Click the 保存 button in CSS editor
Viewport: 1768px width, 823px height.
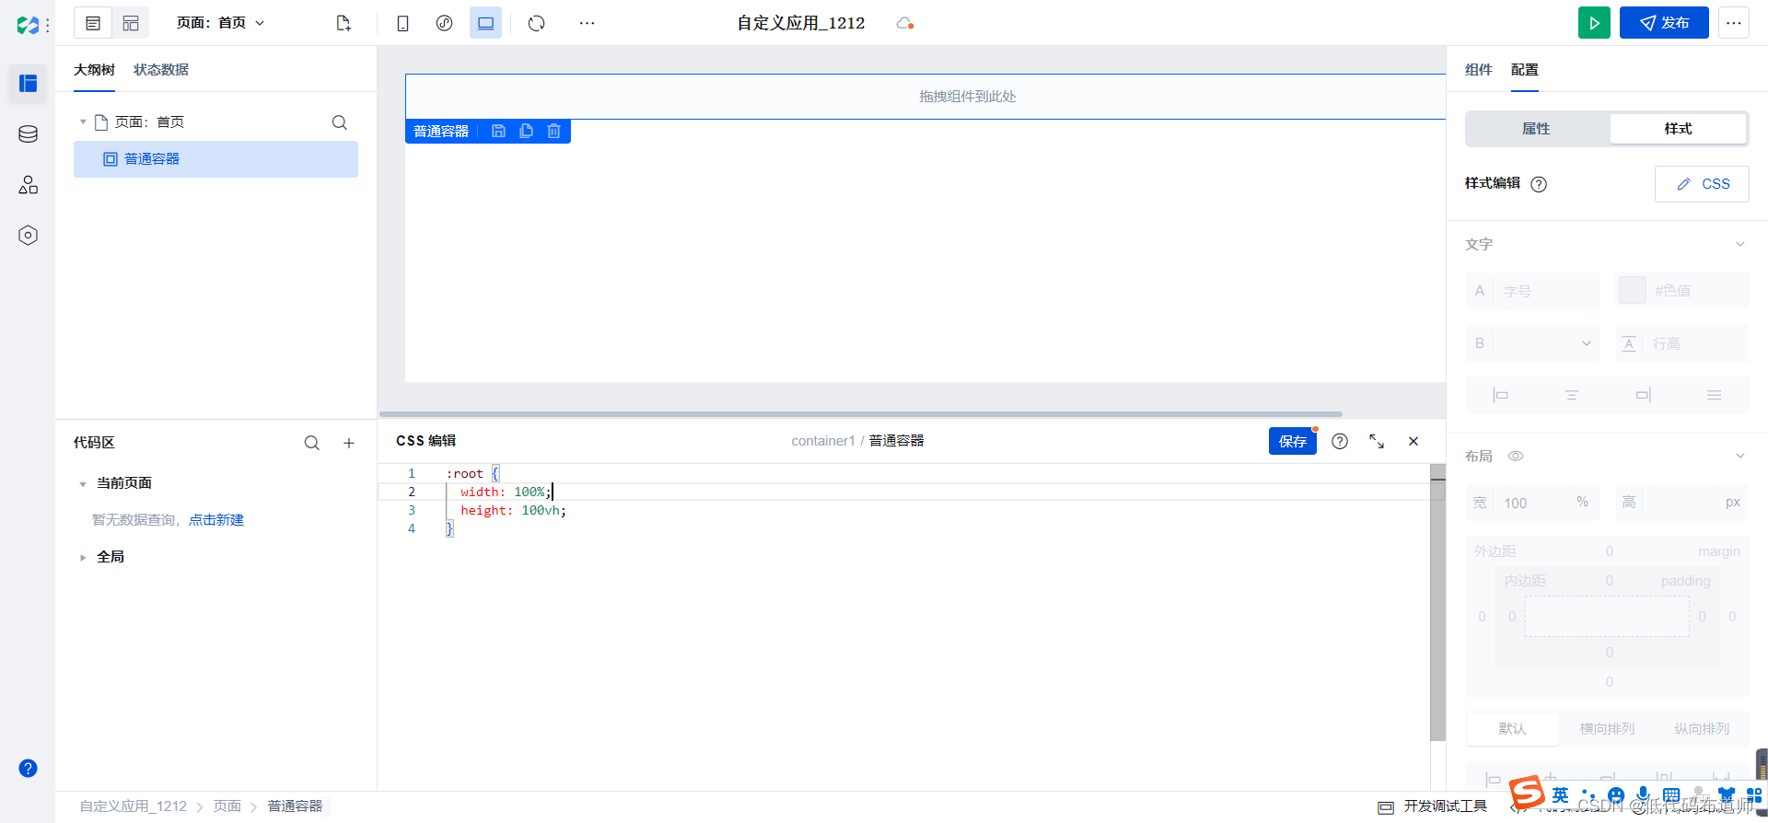tap(1293, 441)
